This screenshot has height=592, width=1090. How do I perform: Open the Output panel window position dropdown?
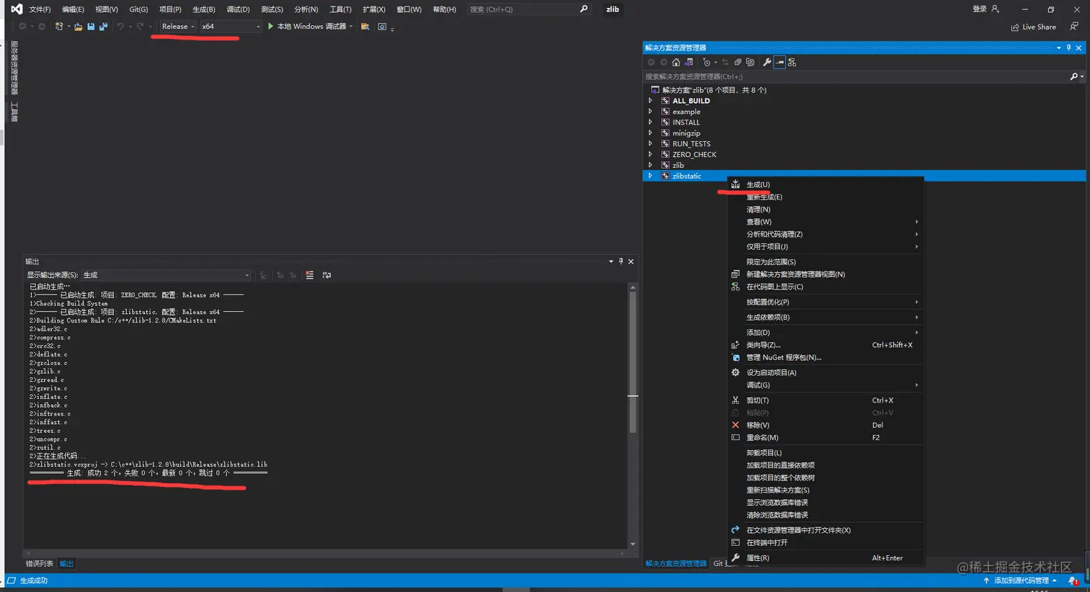coord(611,261)
